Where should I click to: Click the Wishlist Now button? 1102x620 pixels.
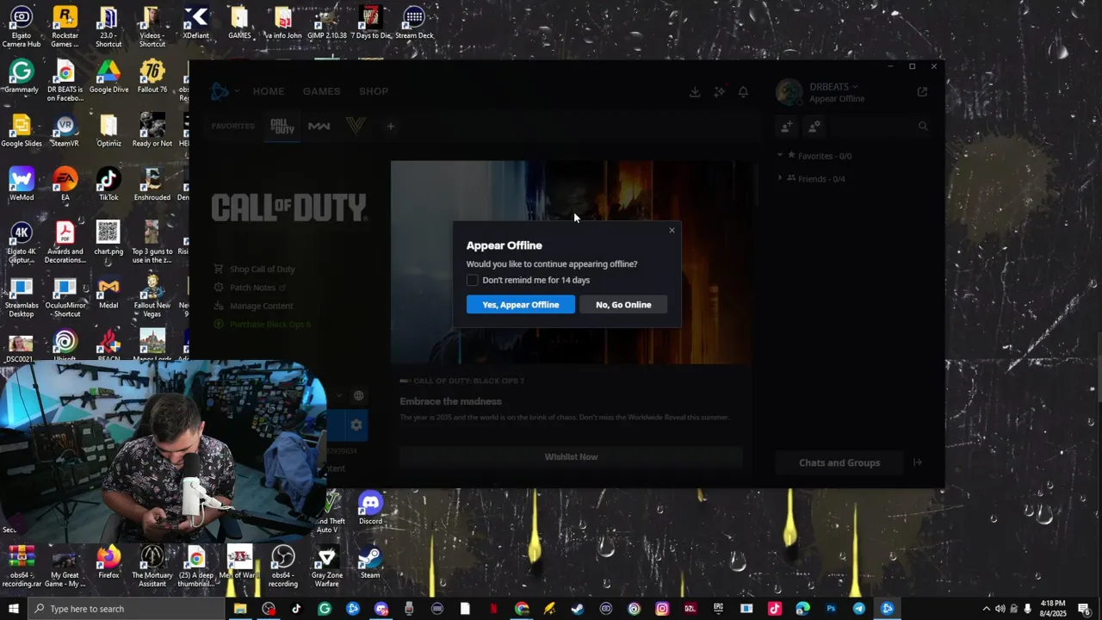point(571,457)
